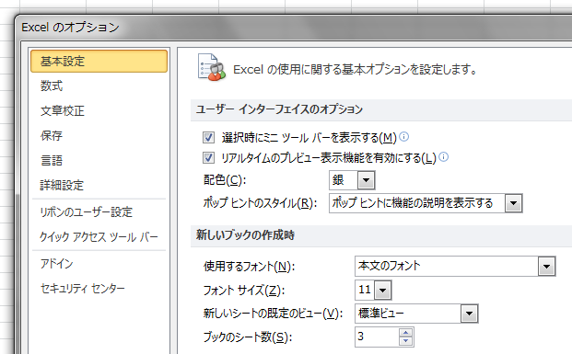The image size is (572, 354).
Task: Click the フォント サイズ(Z): label
Action: 244,291
